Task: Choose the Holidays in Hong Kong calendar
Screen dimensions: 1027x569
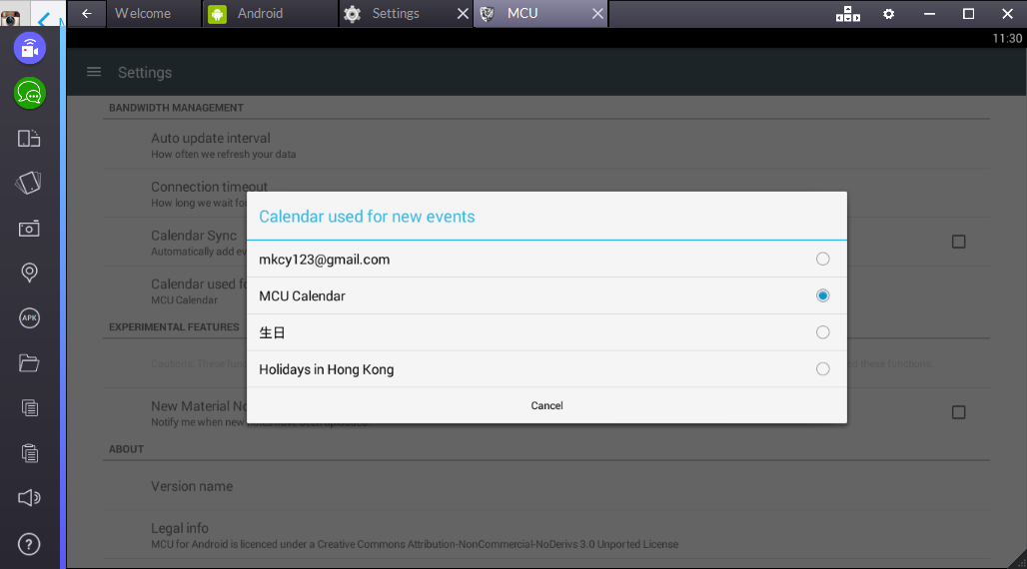Action: 822,369
